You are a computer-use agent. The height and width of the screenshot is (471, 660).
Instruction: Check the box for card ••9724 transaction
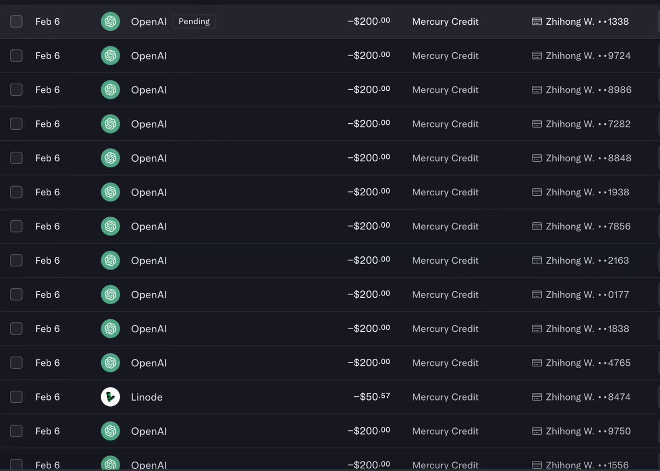point(16,56)
